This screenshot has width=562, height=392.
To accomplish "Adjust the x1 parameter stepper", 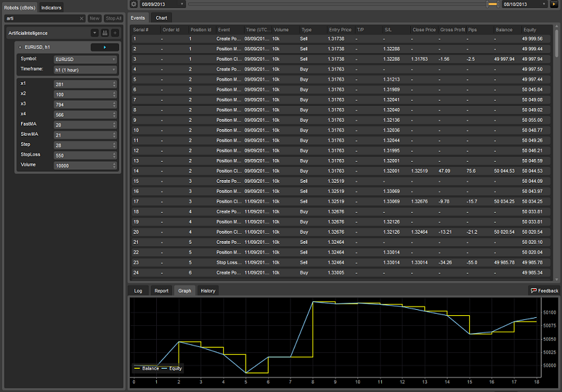I will (115, 84).
